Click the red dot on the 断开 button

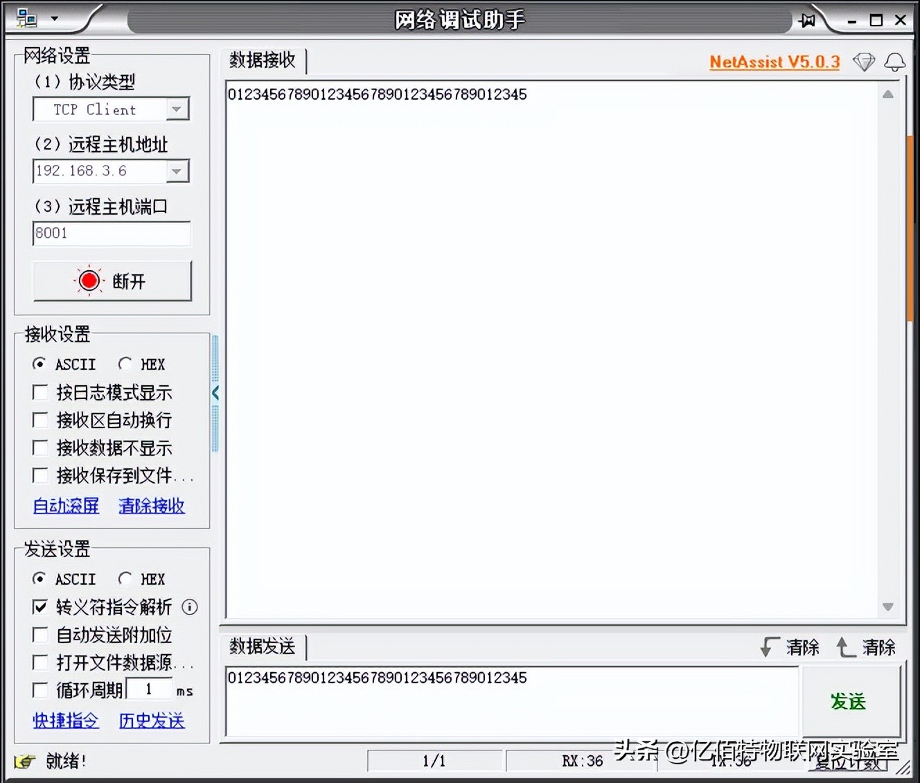(x=89, y=280)
